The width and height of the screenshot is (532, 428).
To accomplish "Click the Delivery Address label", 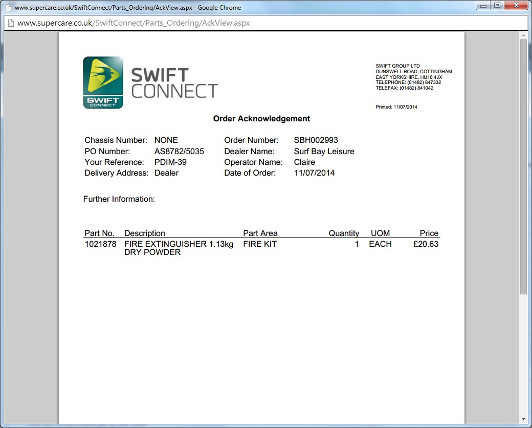I will 117,173.
